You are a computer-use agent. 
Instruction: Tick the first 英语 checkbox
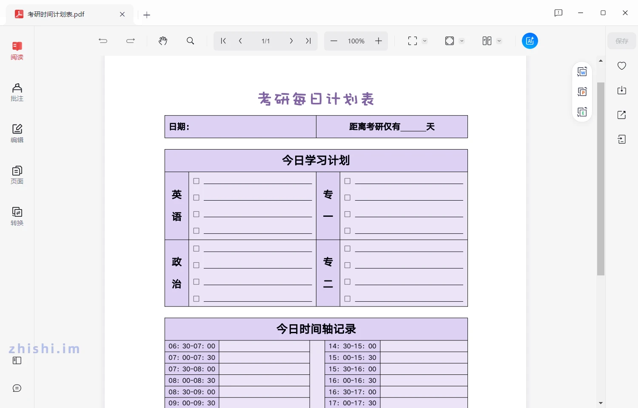pyautogui.click(x=196, y=181)
